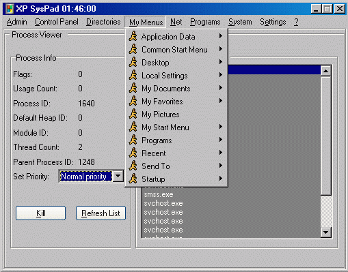348x272 pixels.
Task: Open the Set Priority dropdown arrow
Action: click(118, 176)
